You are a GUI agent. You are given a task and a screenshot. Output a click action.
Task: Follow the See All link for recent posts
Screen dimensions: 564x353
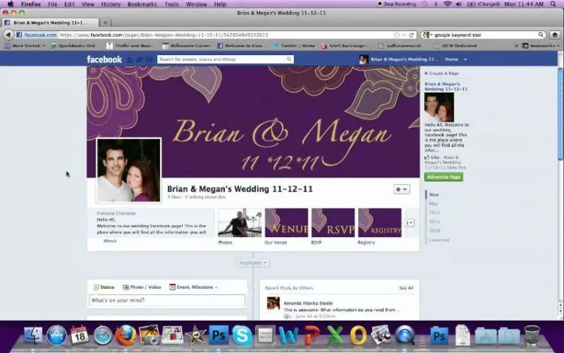pos(406,288)
